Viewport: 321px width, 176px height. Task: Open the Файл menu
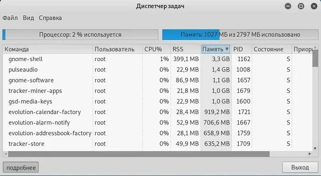pos(10,18)
